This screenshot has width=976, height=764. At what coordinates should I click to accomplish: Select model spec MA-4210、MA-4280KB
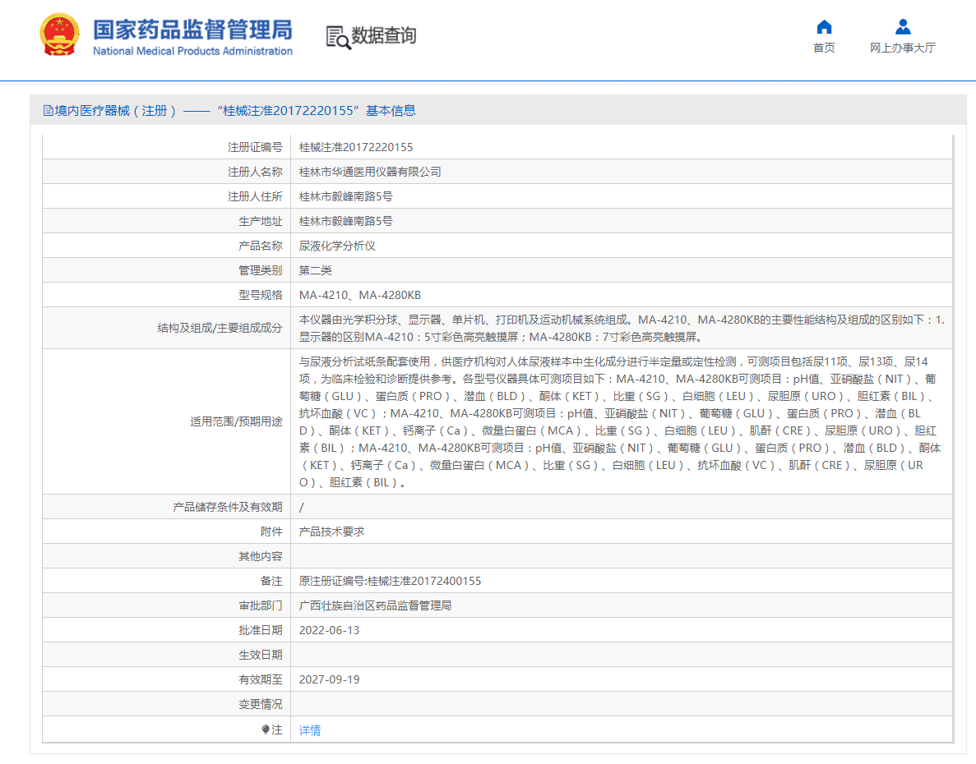pos(360,295)
